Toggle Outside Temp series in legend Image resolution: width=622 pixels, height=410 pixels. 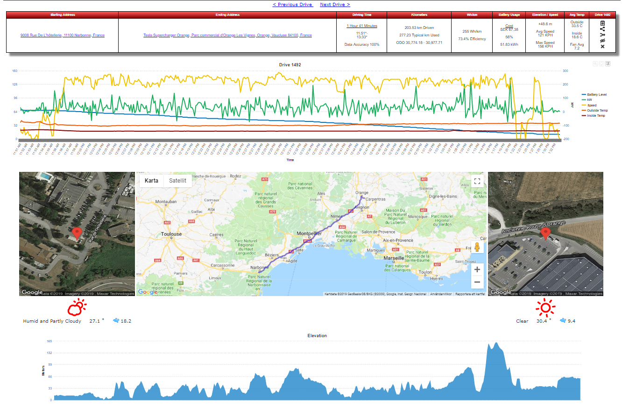(x=594, y=110)
